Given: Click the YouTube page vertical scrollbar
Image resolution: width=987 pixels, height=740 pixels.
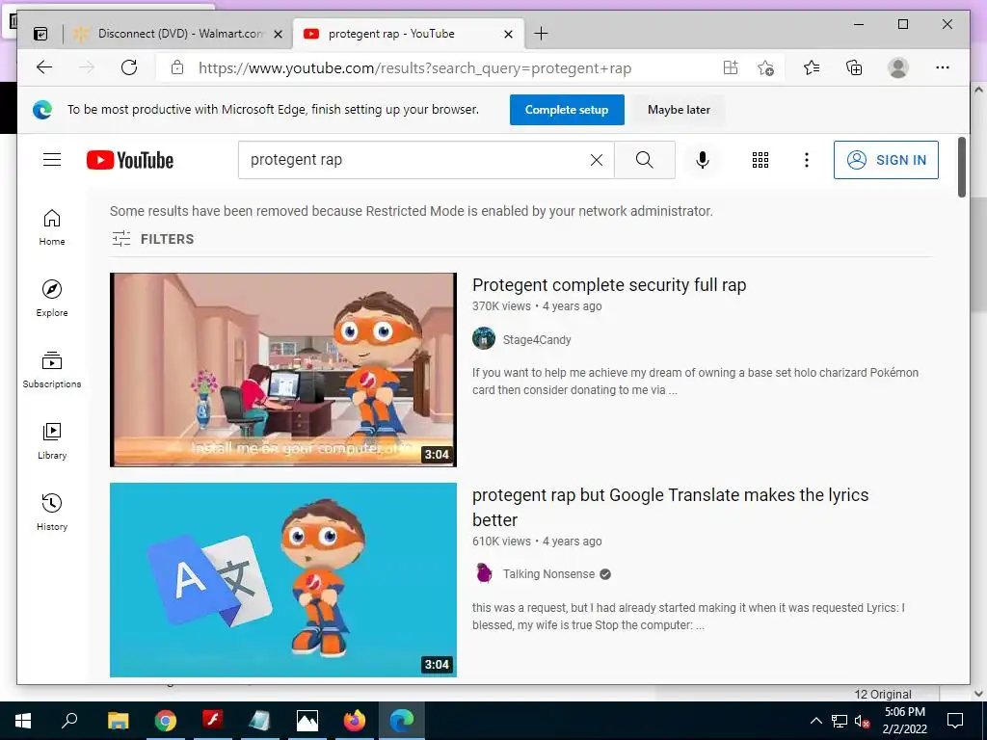Looking at the screenshot, I should [961, 168].
